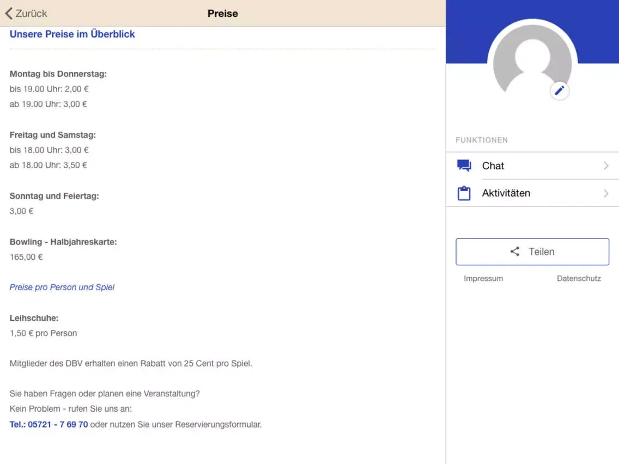
Task: Click the Aktivitäten clipboard icon
Action: (464, 193)
